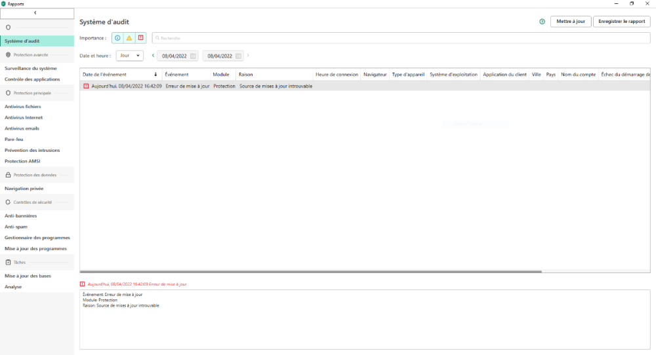Open Gestionnaire des programmes report

(x=37, y=237)
